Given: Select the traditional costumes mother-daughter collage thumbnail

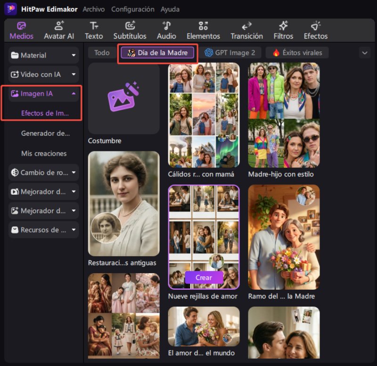Looking at the screenshot, I should (x=124, y=316).
